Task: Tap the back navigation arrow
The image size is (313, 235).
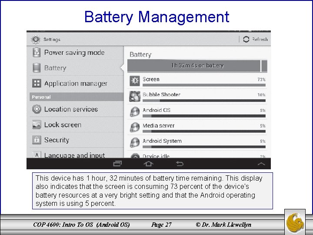Action: (x=180, y=164)
